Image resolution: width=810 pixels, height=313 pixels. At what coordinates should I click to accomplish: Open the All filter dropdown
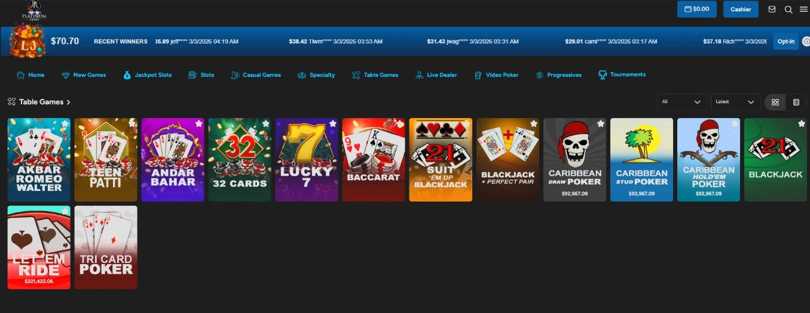pyautogui.click(x=681, y=102)
